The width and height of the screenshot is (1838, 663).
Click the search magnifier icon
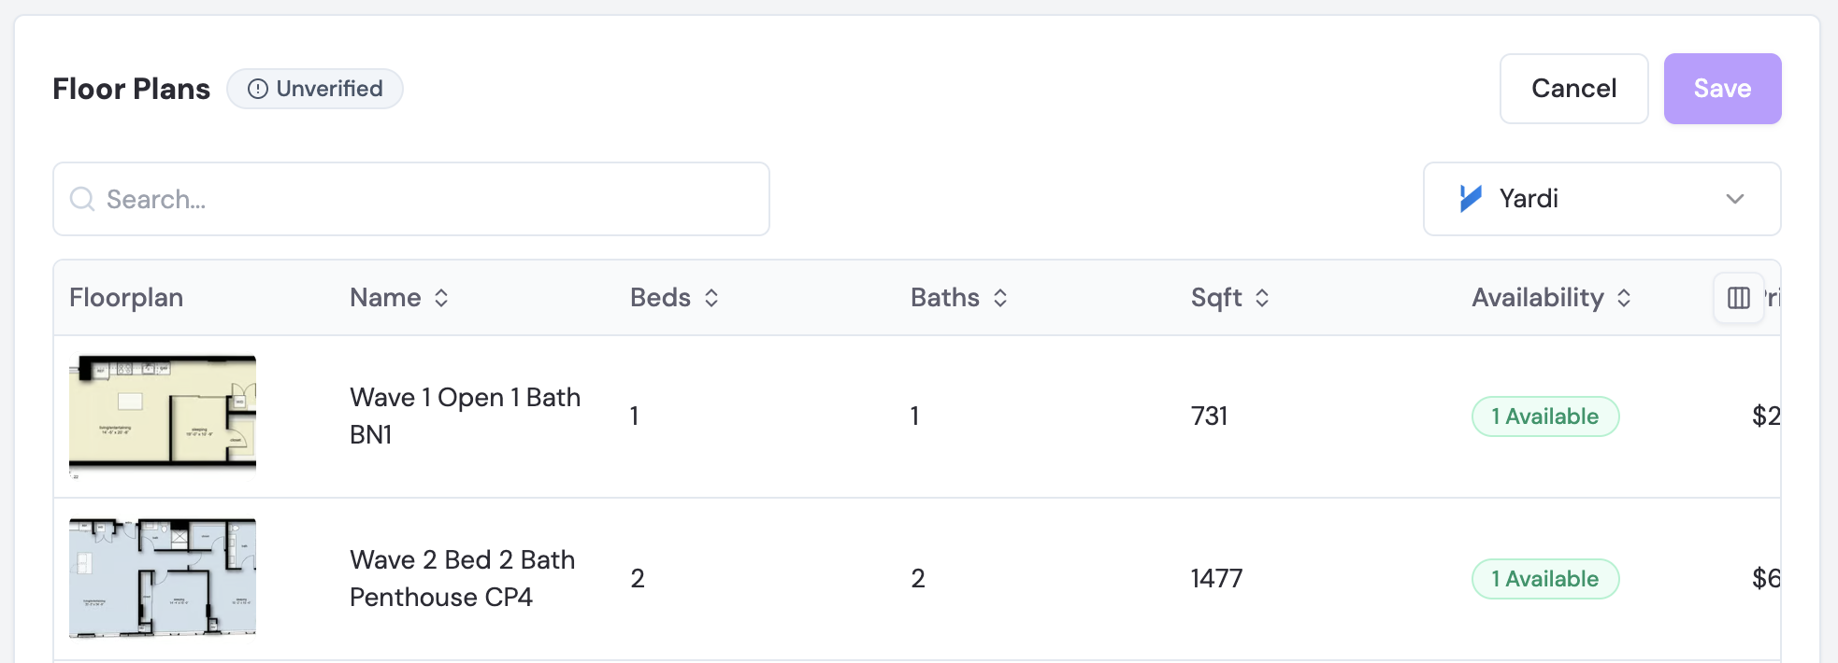[82, 199]
